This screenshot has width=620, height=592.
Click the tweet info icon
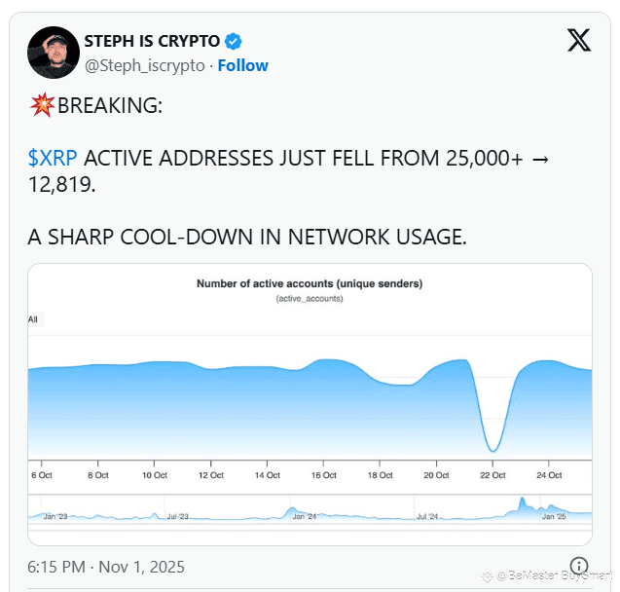[578, 566]
